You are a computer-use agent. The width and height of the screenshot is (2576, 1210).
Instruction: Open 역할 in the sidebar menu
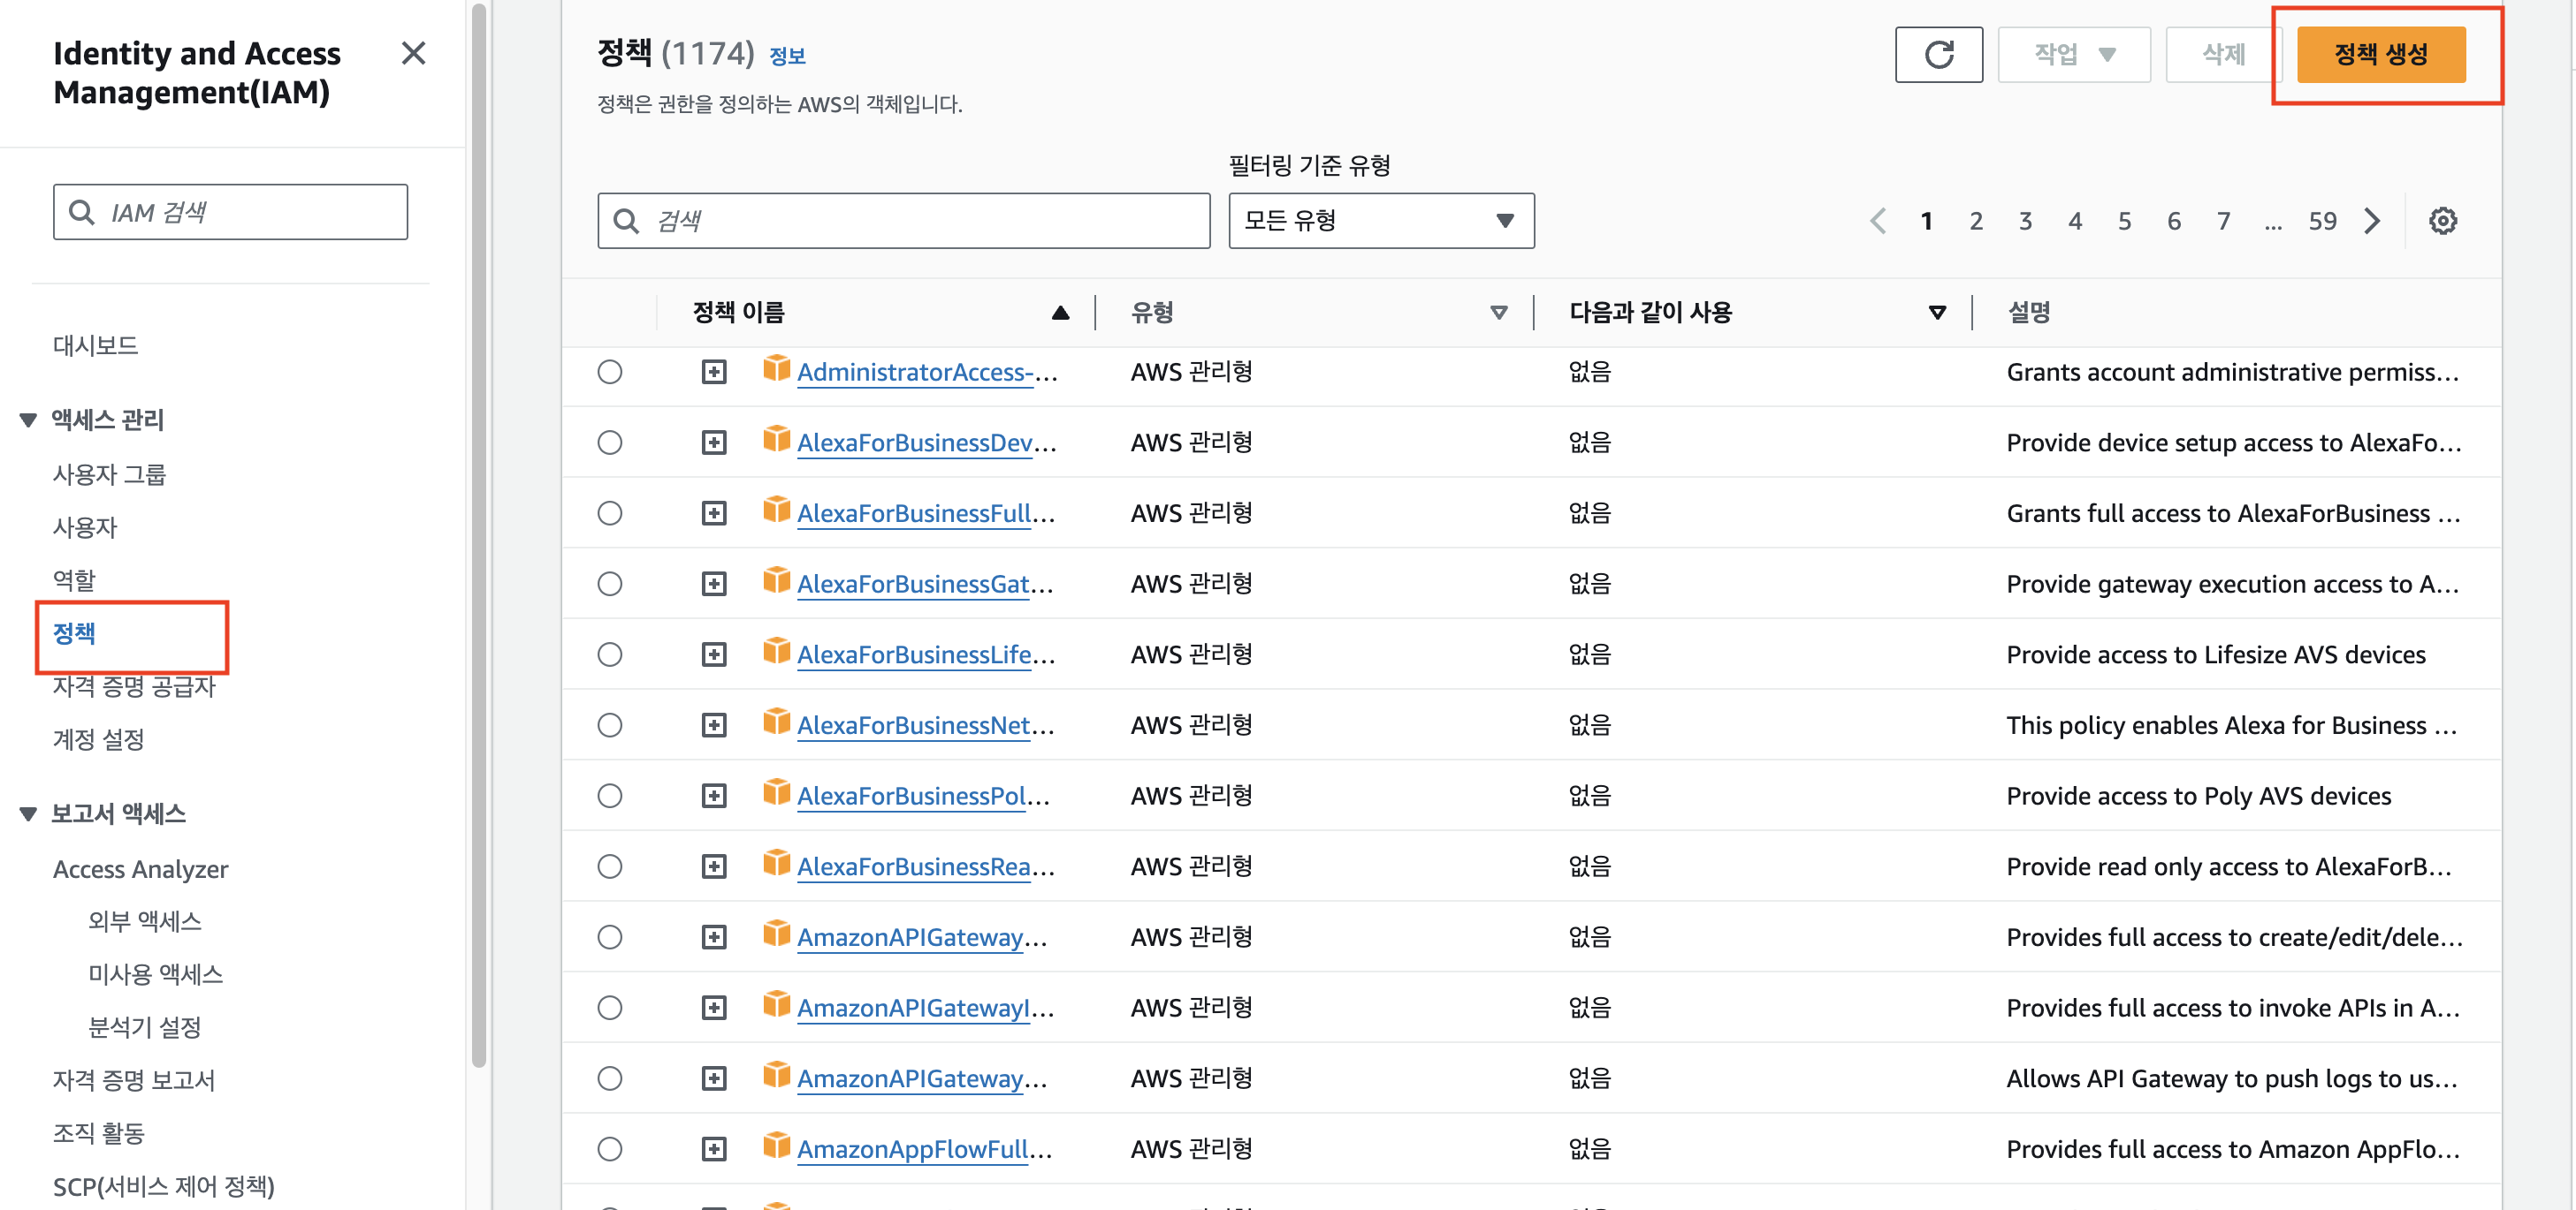pyautogui.click(x=74, y=579)
